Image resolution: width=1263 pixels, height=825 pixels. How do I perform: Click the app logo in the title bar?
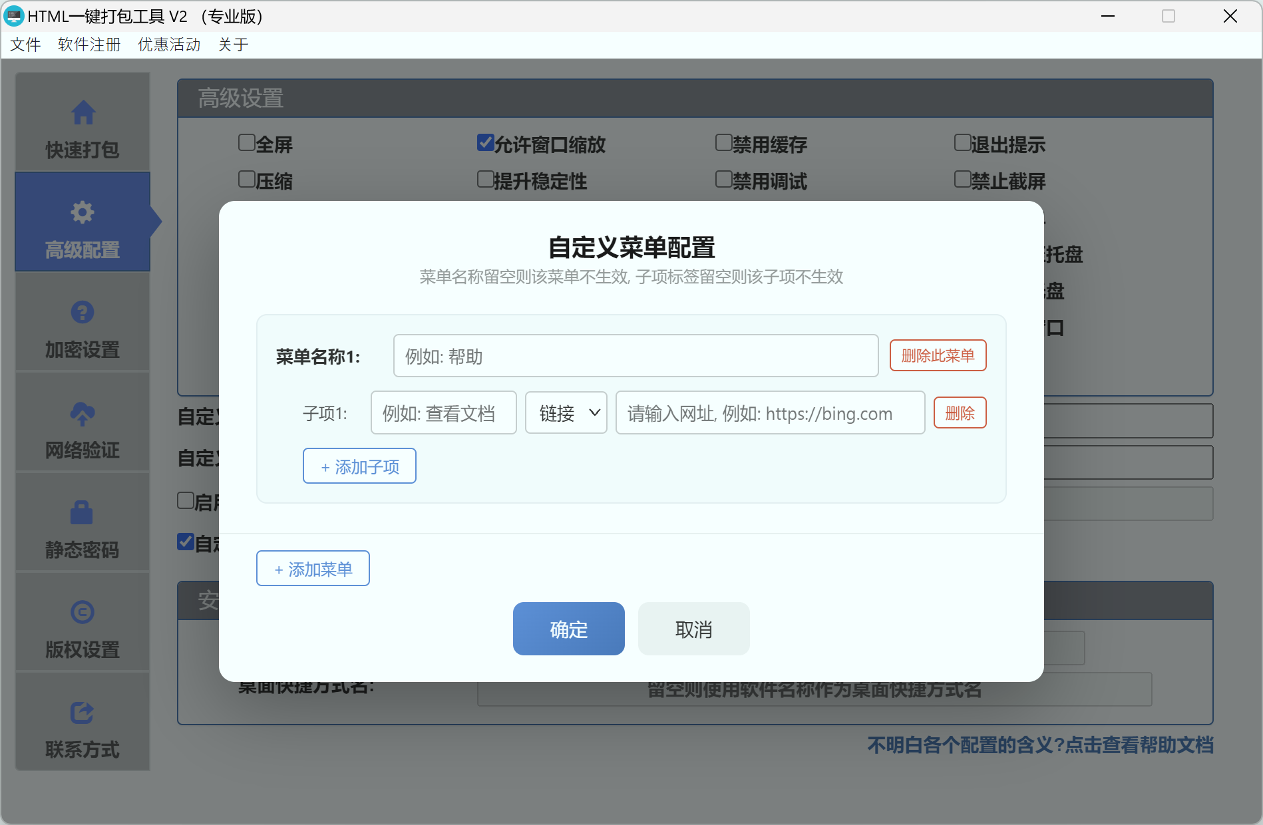pyautogui.click(x=14, y=15)
